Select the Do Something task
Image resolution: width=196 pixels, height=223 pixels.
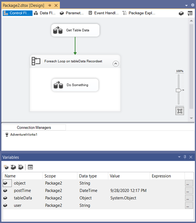coord(75,85)
